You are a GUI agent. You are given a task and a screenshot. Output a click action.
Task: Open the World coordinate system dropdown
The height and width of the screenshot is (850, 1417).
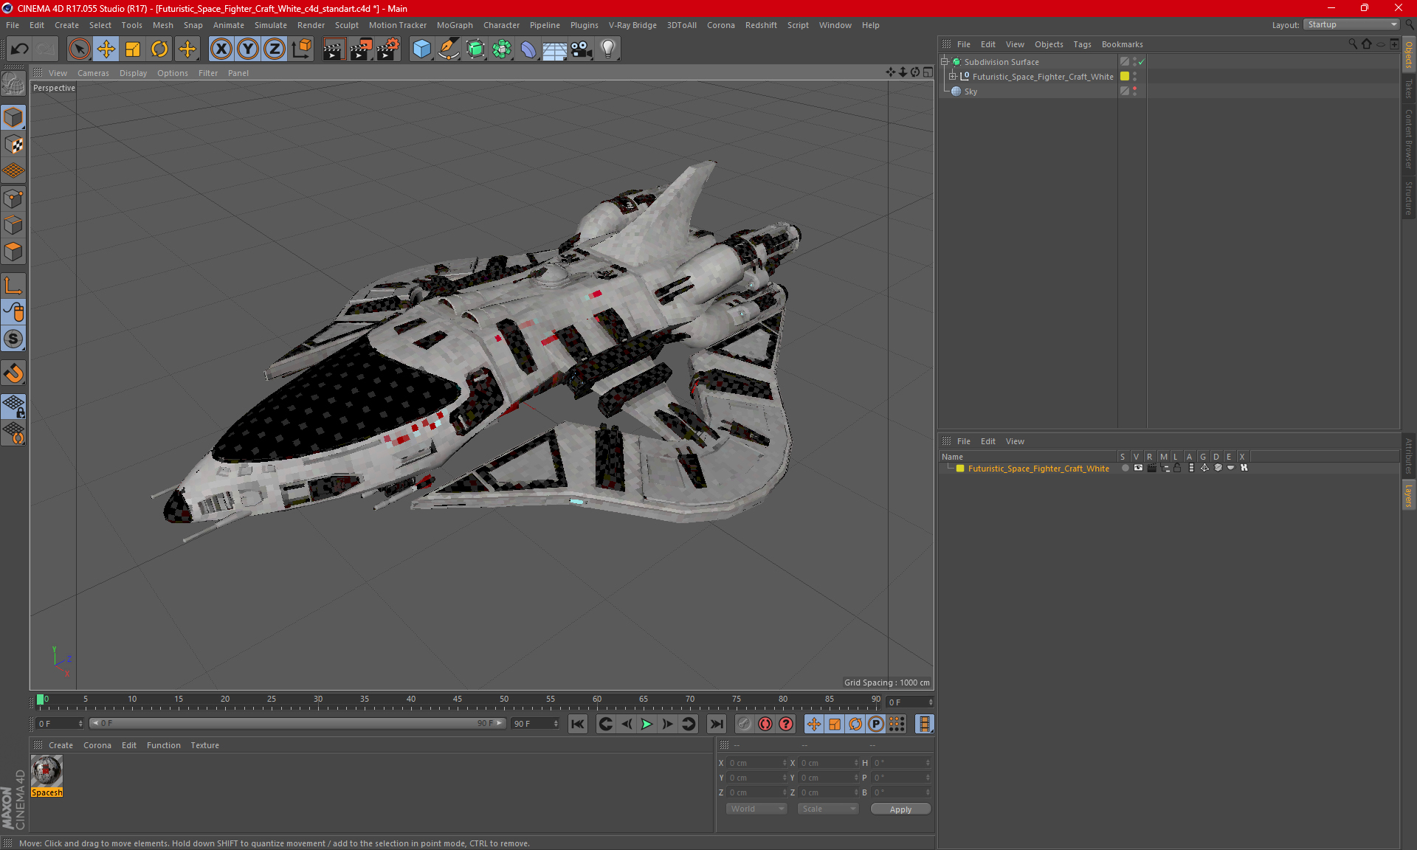coord(756,809)
